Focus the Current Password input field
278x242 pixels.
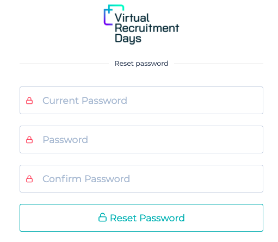click(141, 100)
